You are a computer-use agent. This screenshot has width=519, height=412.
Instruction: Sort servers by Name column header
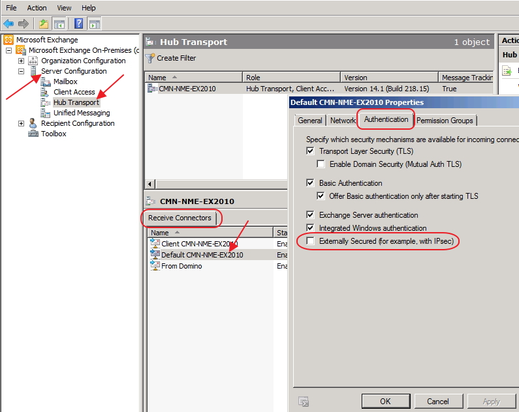coord(194,78)
